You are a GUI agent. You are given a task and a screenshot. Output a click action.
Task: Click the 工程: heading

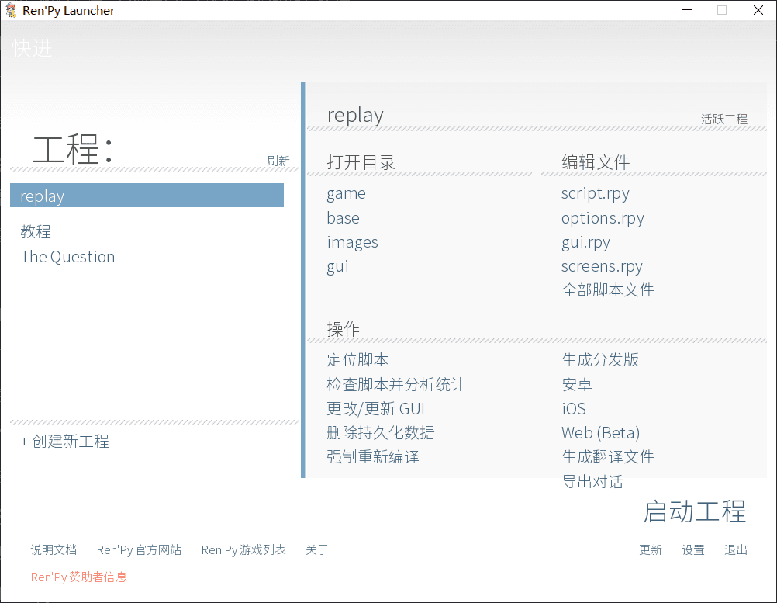click(x=73, y=149)
